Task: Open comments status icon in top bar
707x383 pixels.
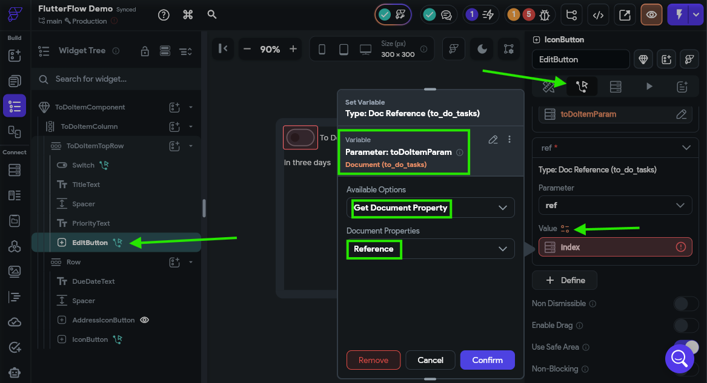Action: [438, 15]
